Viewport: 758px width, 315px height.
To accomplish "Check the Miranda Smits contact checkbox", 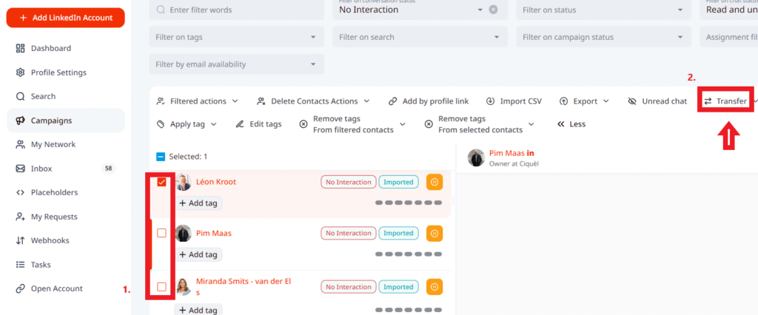I will pyautogui.click(x=161, y=286).
